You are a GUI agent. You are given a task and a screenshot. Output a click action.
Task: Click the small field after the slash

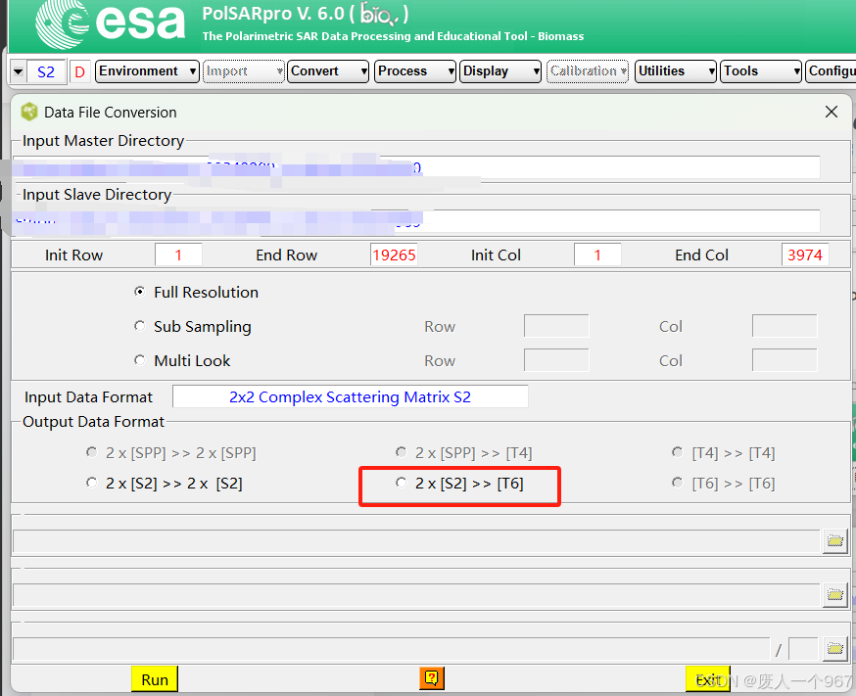coord(803,649)
